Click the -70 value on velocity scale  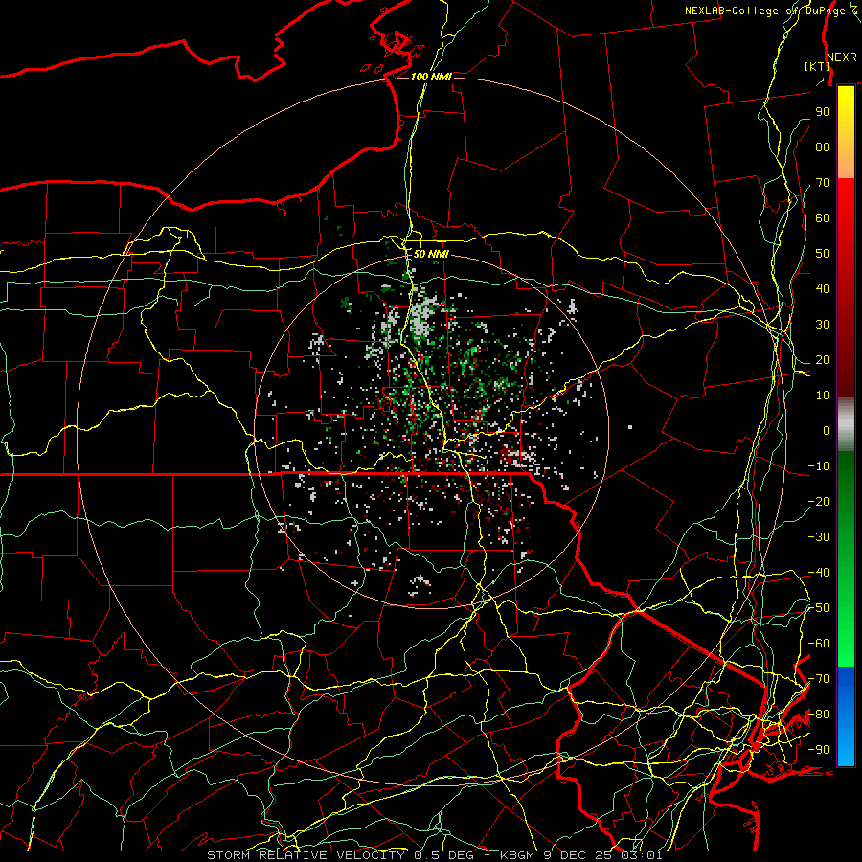click(x=819, y=679)
